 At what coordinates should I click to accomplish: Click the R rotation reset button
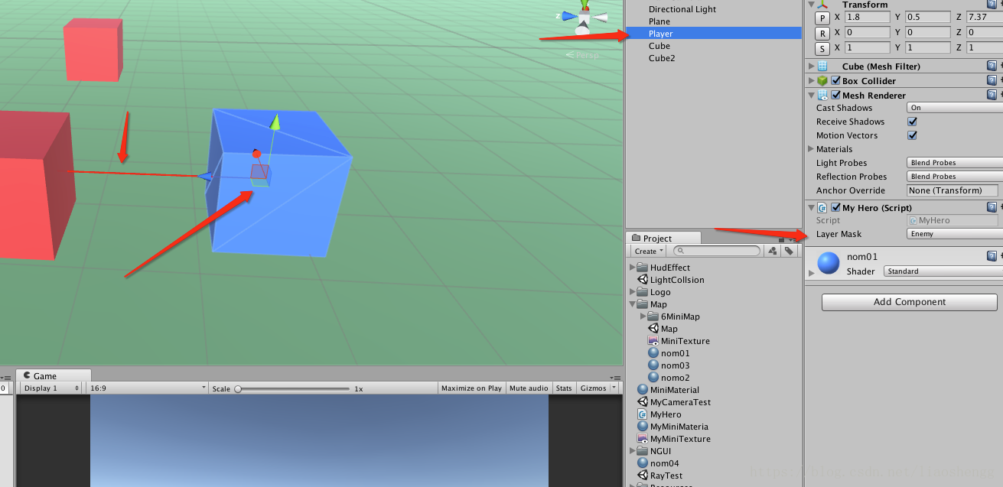click(822, 33)
